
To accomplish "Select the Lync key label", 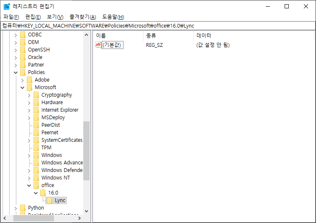I will click(60, 200).
